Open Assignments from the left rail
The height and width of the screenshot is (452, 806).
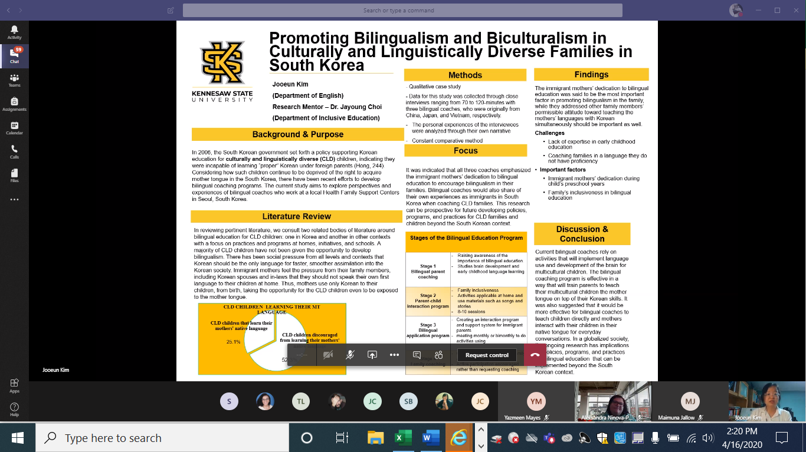point(14,104)
